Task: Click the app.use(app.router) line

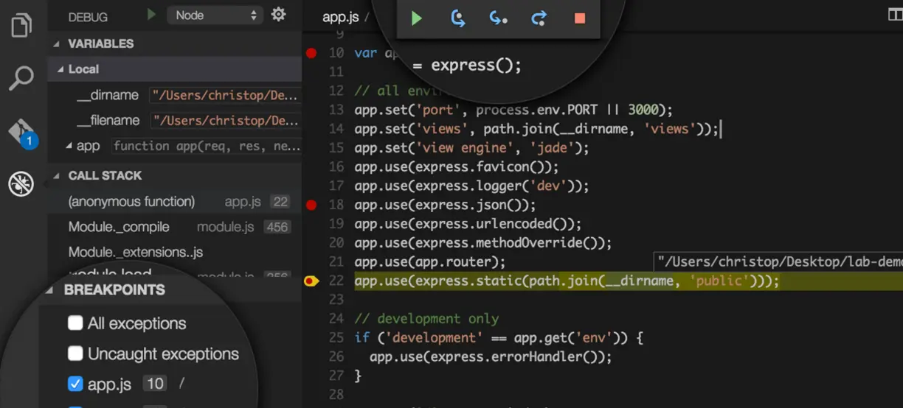Action: coord(429,261)
